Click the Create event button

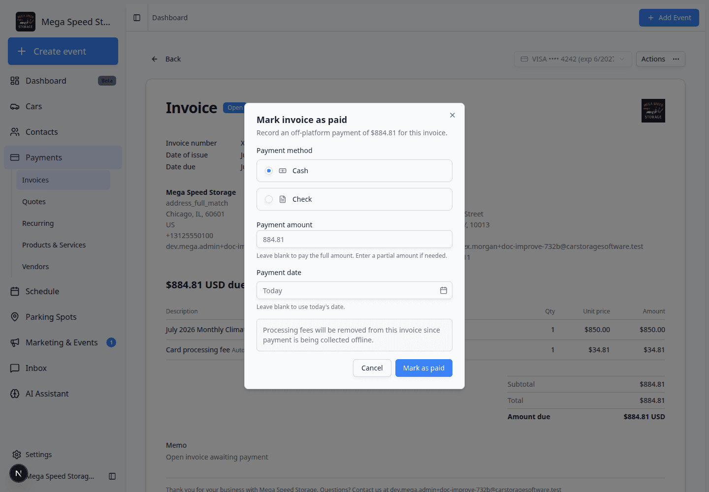click(x=63, y=51)
